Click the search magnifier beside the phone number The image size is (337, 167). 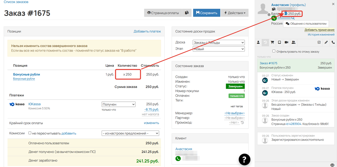[293, 18]
